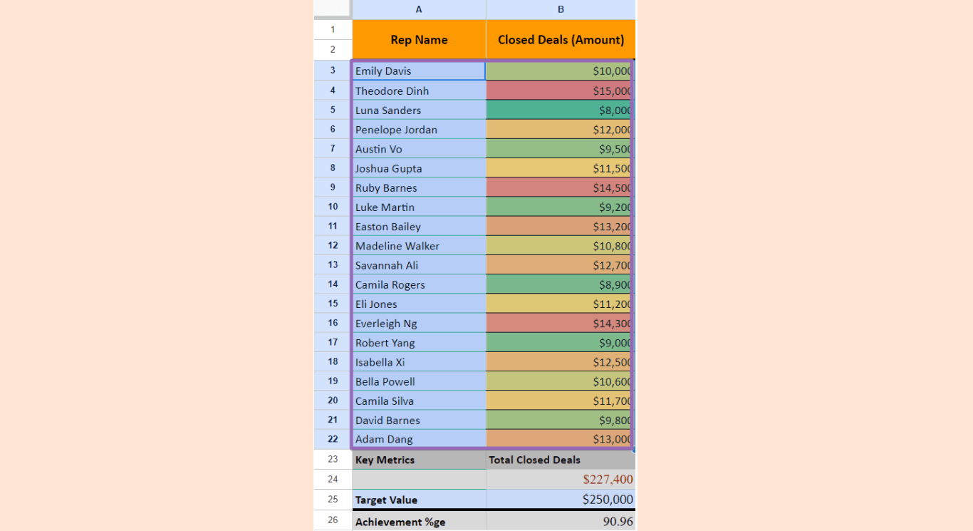
Task: Click the $9,500 amount cell
Action: [560, 148]
